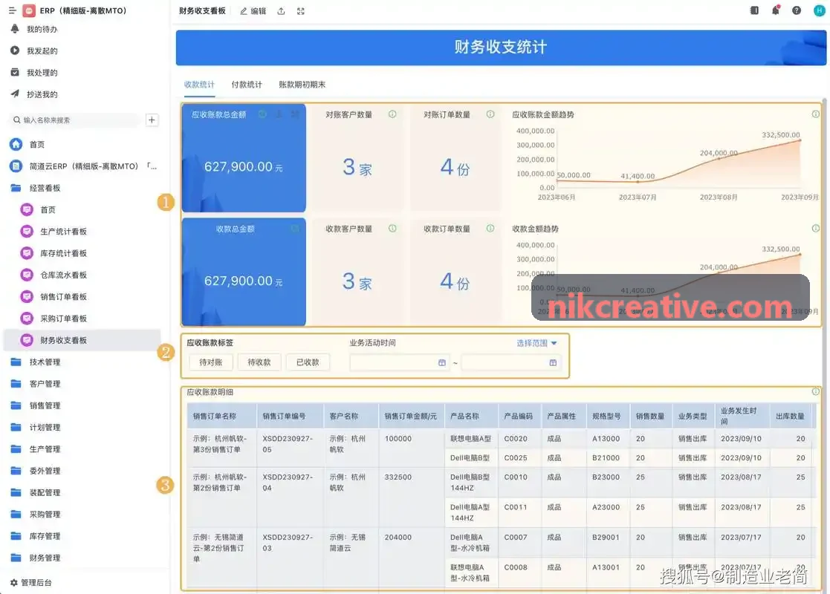Toggle the 待收款 tag filter
Image resolution: width=830 pixels, height=594 pixels.
pyautogui.click(x=259, y=362)
